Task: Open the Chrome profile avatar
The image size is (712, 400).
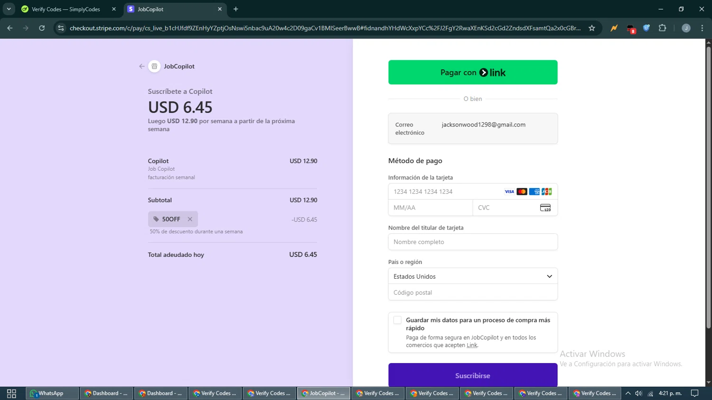Action: click(686, 28)
